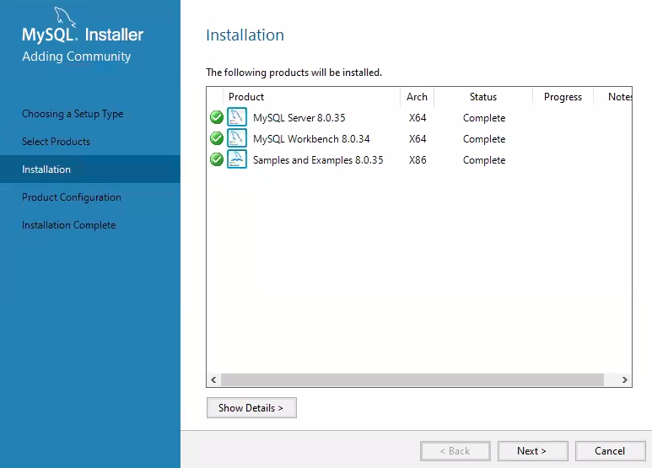
Task: Click the MySQL dolphin logo
Action: coord(65,17)
